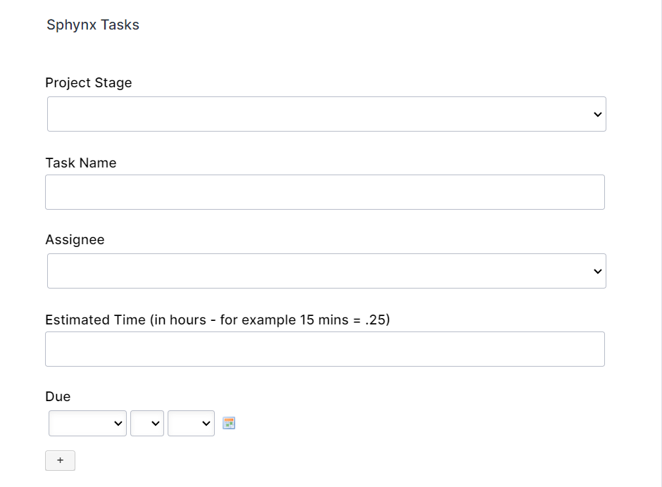This screenshot has height=487, width=662.
Task: Focus the Estimated Time input box
Action: click(325, 349)
